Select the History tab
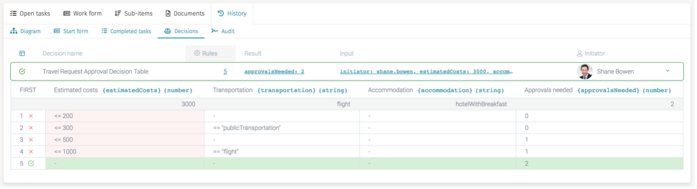697x189 pixels. 232,14
